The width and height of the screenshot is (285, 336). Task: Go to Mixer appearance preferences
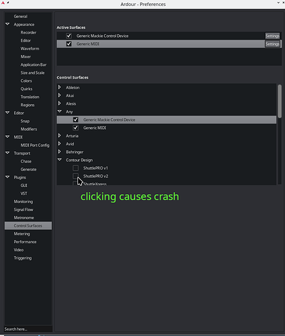[x=26, y=56]
